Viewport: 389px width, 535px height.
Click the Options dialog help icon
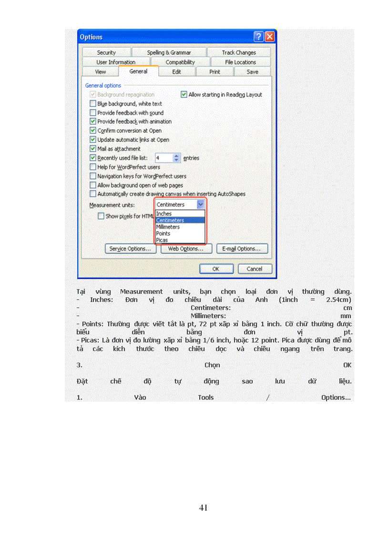pos(258,36)
